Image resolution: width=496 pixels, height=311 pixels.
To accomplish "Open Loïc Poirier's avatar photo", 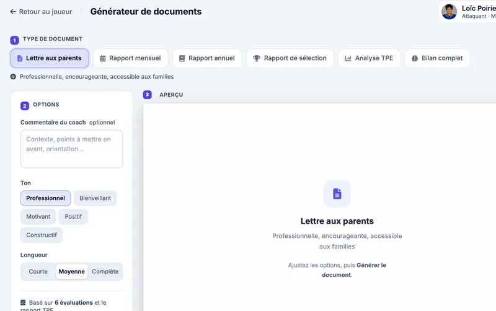I will pyautogui.click(x=449, y=12).
